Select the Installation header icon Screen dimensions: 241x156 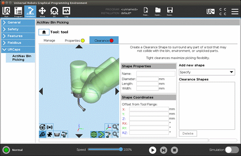(x=30, y=12)
